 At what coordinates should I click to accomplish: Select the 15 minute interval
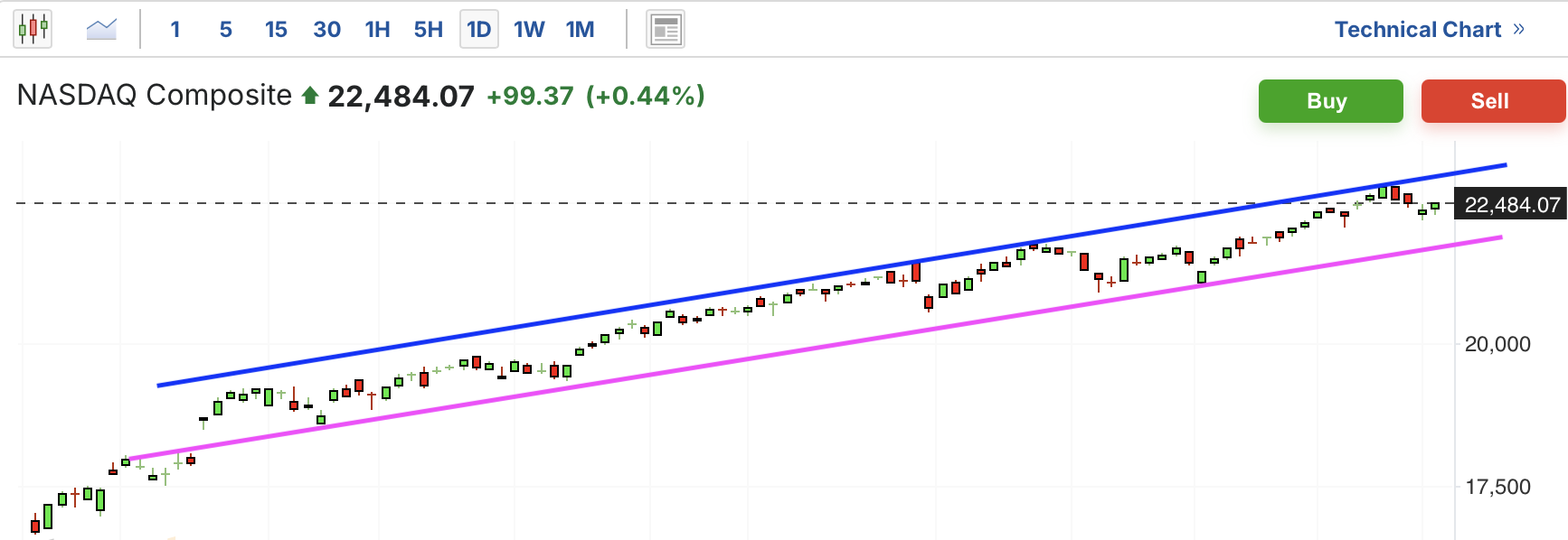(276, 29)
